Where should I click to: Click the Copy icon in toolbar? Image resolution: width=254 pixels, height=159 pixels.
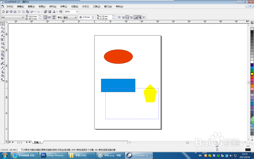(x=23, y=12)
